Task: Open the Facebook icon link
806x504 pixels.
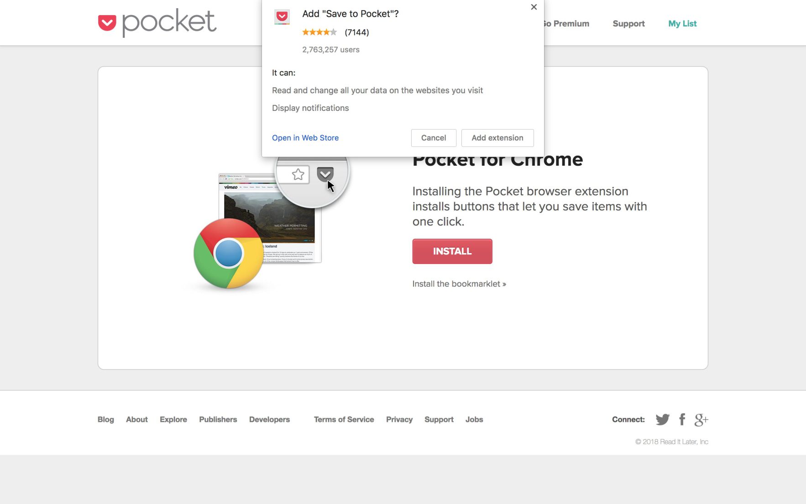Action: click(x=682, y=420)
